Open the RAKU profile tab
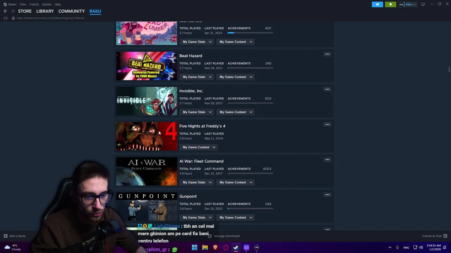The height and width of the screenshot is (253, 451). coord(95,11)
